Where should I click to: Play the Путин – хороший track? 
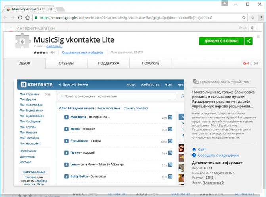point(66,153)
